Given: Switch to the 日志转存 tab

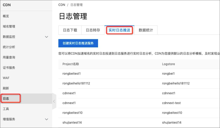Looking at the screenshot, I should (x=93, y=30).
